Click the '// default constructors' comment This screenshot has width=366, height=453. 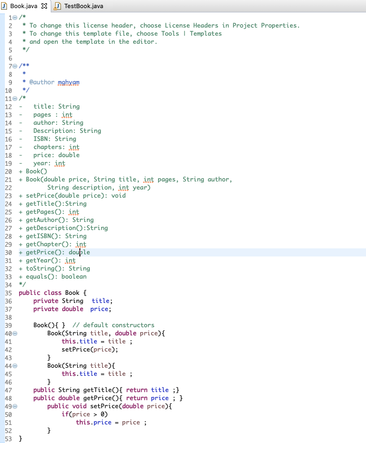pyautogui.click(x=113, y=325)
